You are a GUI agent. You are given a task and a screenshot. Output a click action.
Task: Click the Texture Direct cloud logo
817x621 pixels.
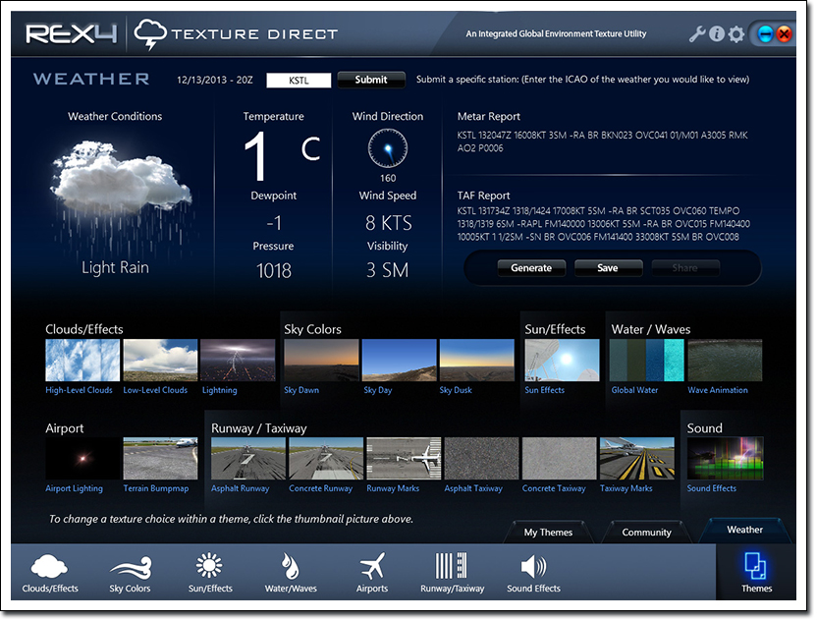(x=150, y=33)
